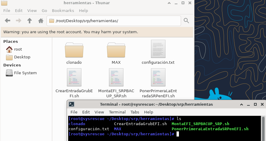Click the search magnifier icon in Thunar
This screenshot has height=141, width=266.
click(186, 21)
